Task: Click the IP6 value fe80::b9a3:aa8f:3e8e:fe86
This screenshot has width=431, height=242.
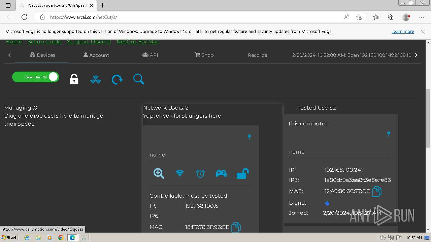Action: [358, 180]
